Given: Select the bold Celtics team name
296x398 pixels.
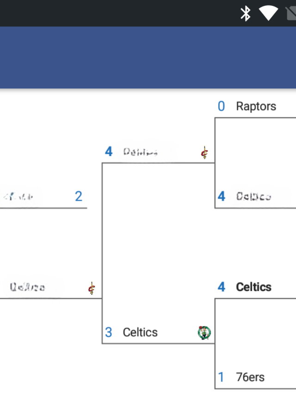Looking at the screenshot, I should [x=253, y=287].
